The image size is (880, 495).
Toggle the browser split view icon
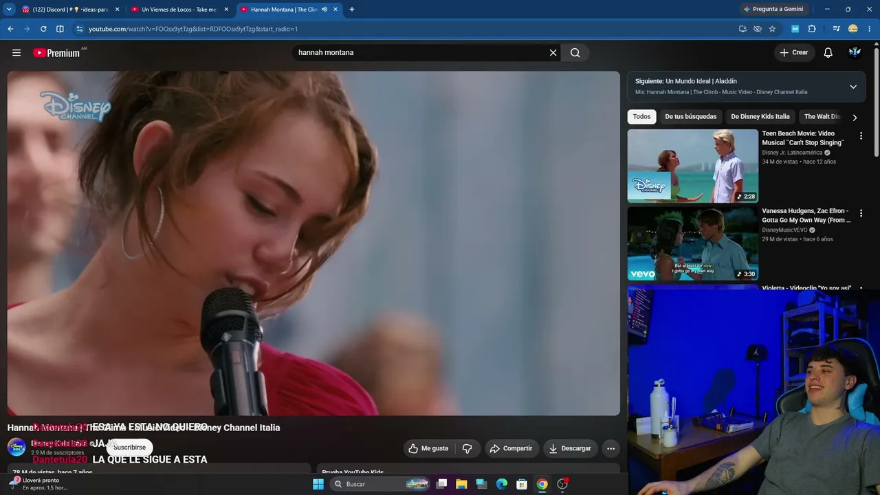coord(60,29)
